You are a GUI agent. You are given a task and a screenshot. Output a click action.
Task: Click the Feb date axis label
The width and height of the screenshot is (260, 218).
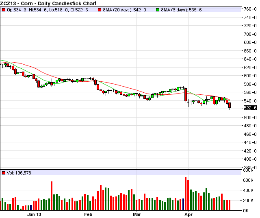point(88,214)
